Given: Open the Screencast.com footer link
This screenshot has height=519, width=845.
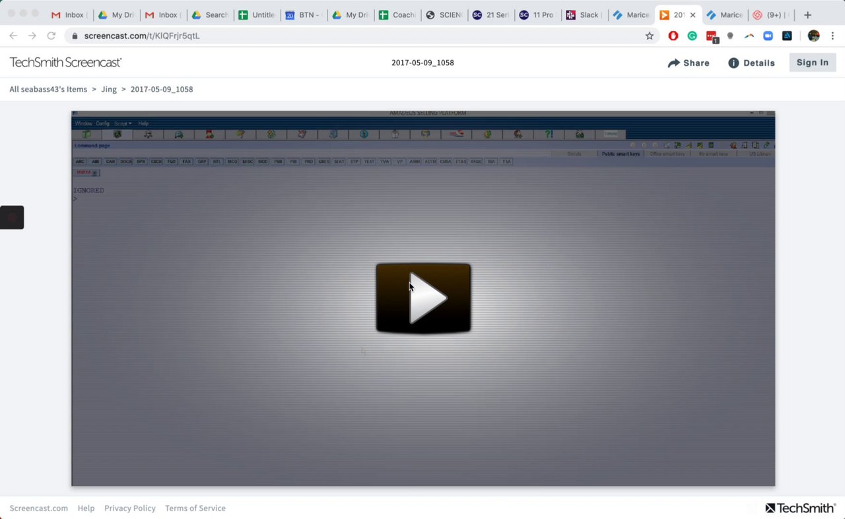Looking at the screenshot, I should [x=38, y=508].
